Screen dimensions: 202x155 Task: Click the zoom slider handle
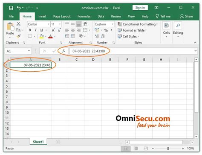click(x=168, y=149)
